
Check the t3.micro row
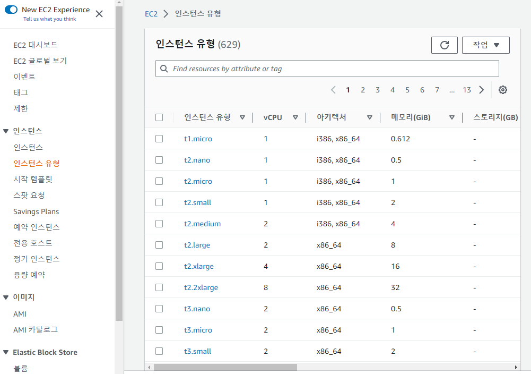click(x=159, y=330)
